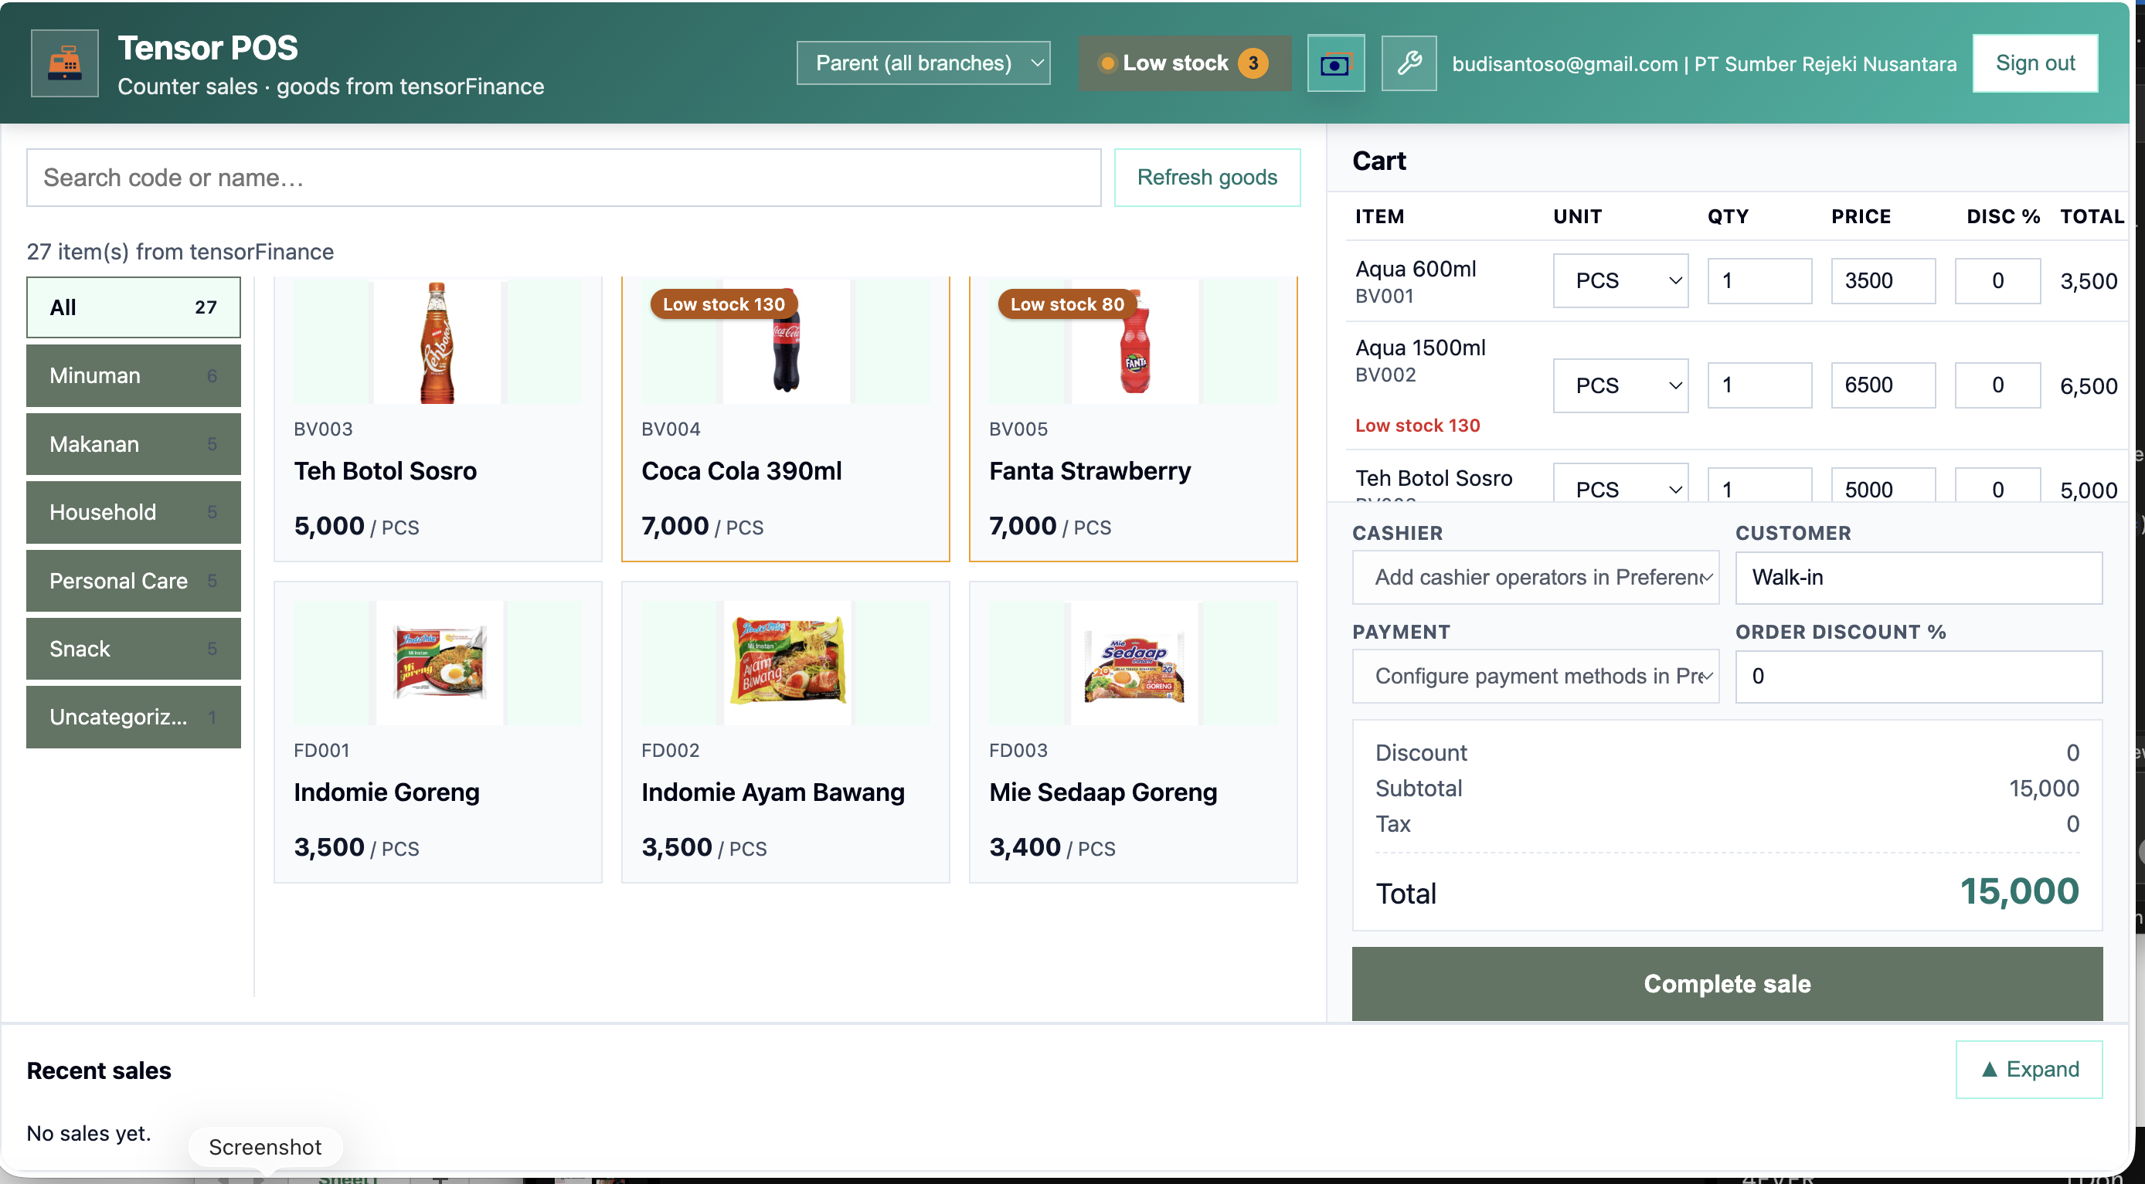This screenshot has width=2145, height=1184.
Task: Select the Household category
Action: [133, 513]
